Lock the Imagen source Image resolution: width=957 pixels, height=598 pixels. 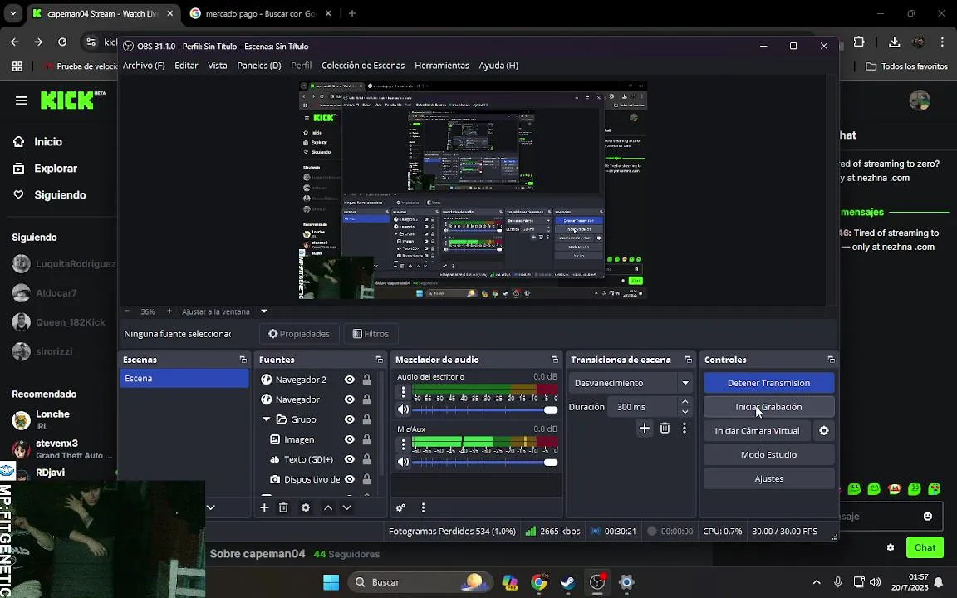[367, 439]
